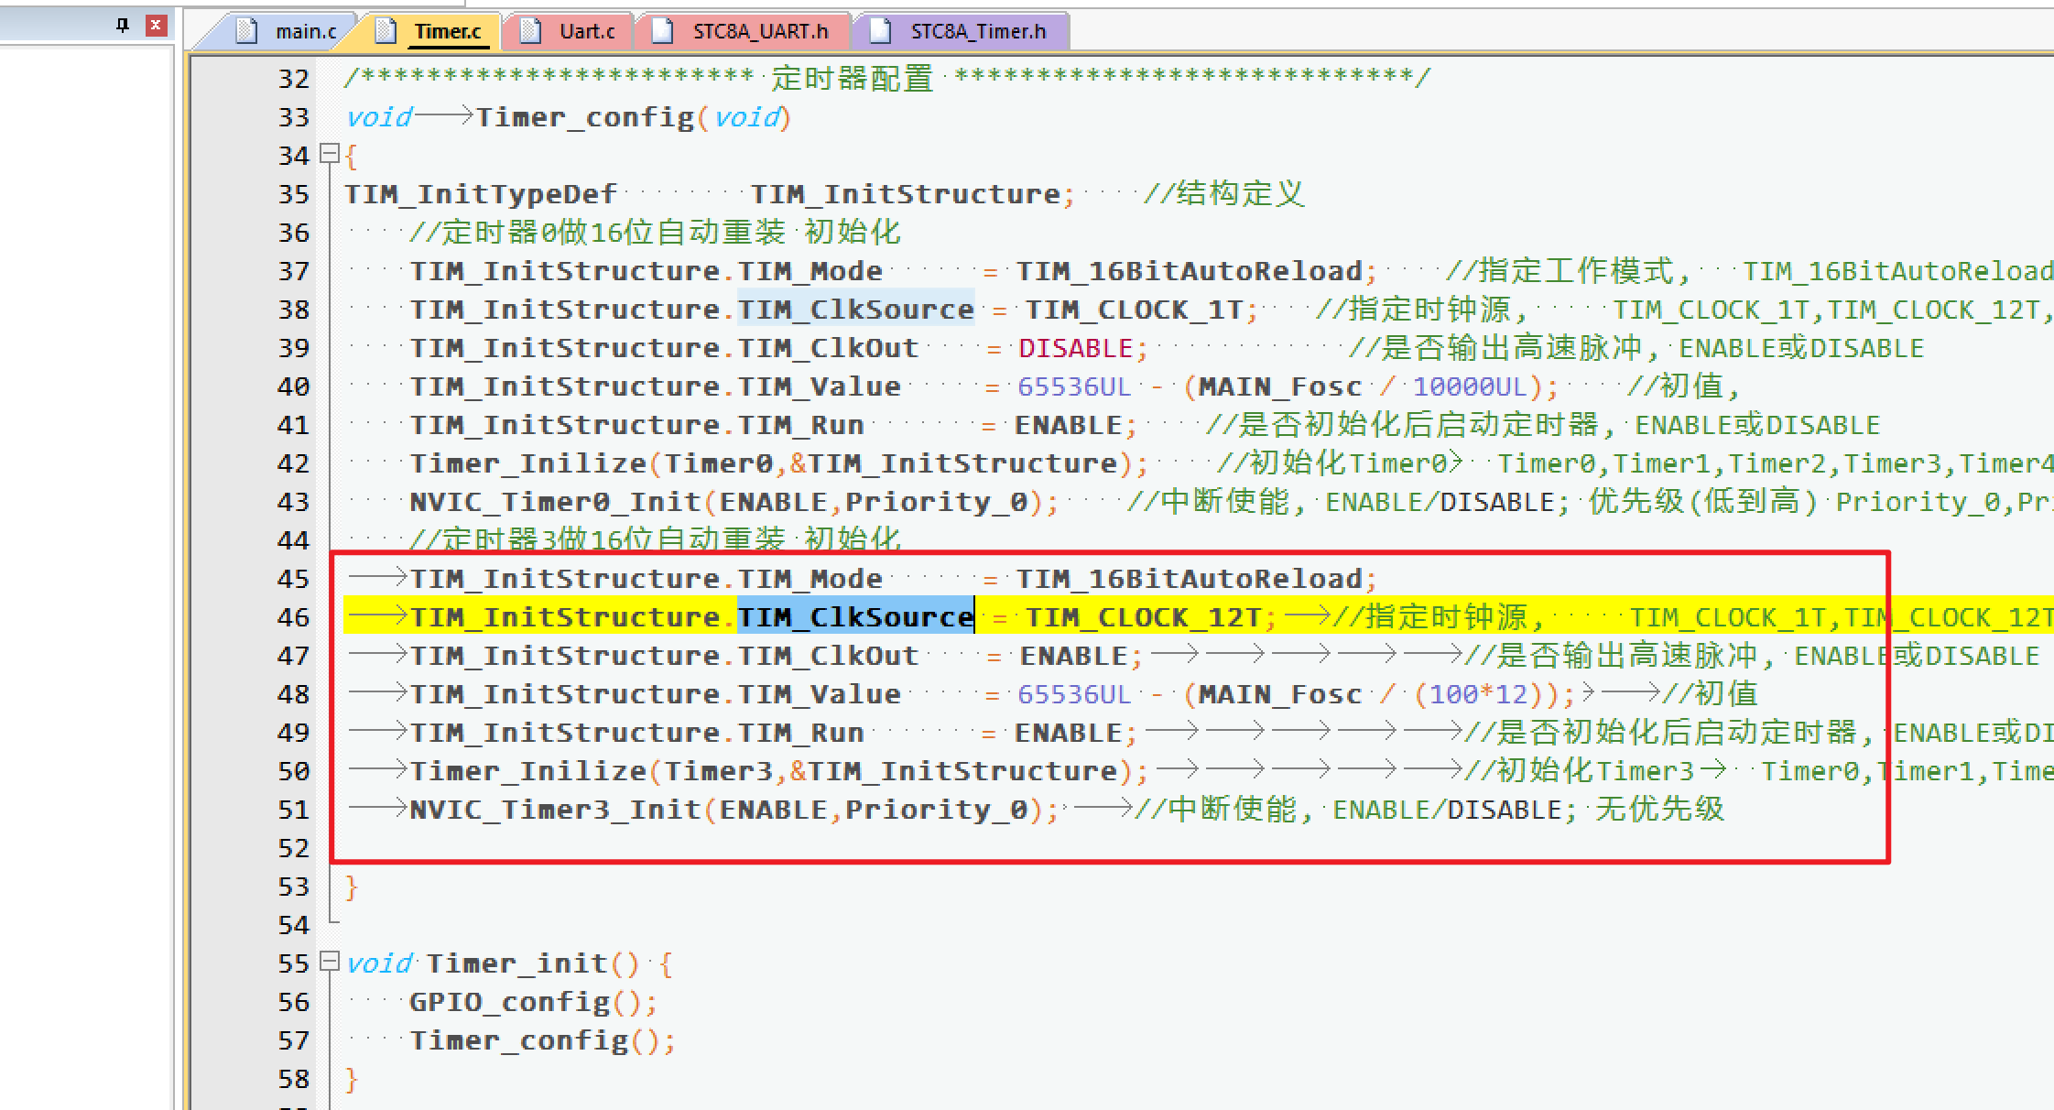Click TIM_CLOCK_12T value on line 46
Image resolution: width=2054 pixels, height=1110 pixels.
[1143, 617]
